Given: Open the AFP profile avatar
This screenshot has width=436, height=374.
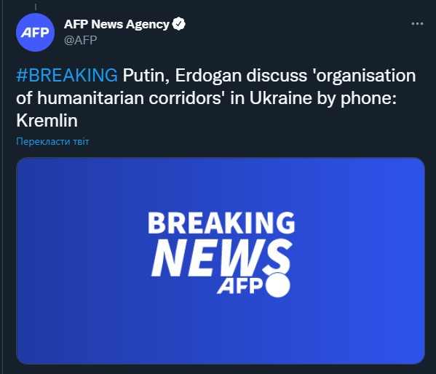Looking at the screenshot, I should [35, 32].
